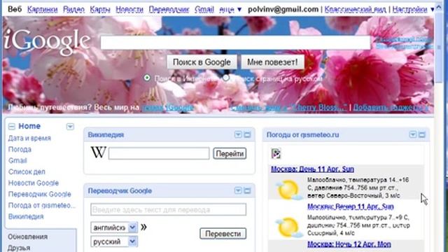
Task: Open the Классический вид link
Action: coord(355,9)
